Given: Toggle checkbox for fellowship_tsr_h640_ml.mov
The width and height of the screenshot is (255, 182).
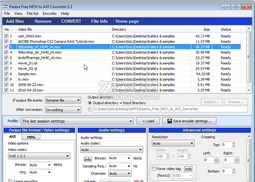Looking at the screenshot, I should pos(6,52).
